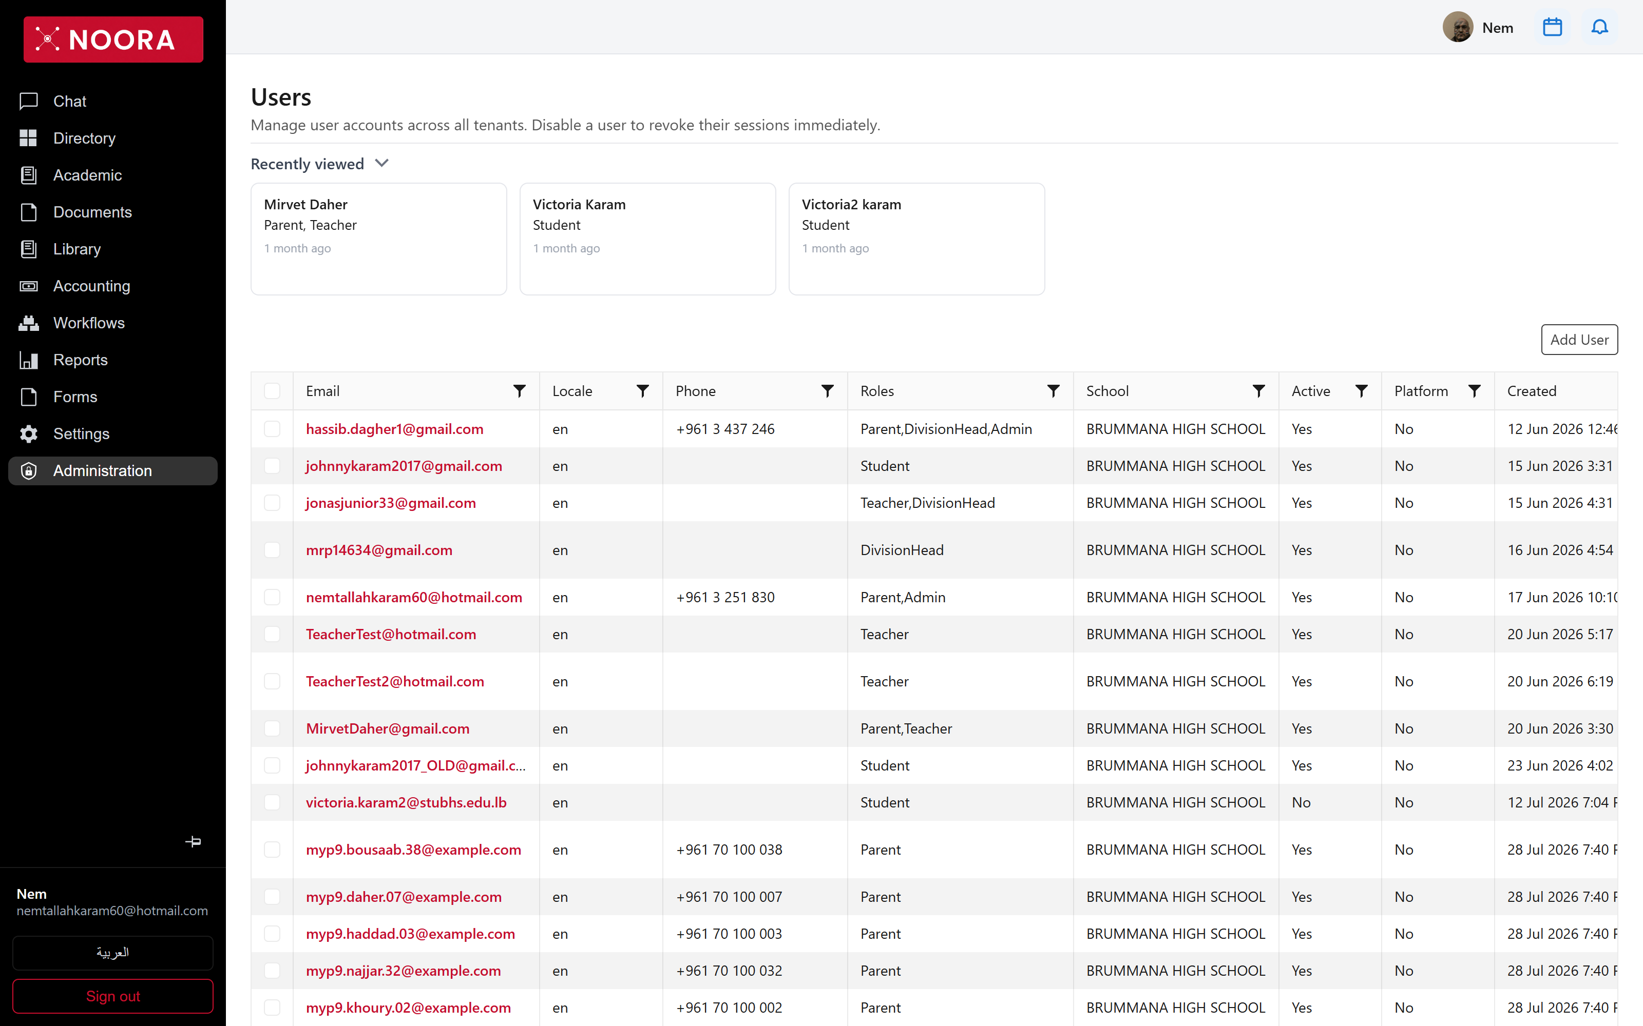Viewport: 1643px width, 1026px height.
Task: Check the row for MirvetDaher@gmail.com
Action: pos(272,729)
